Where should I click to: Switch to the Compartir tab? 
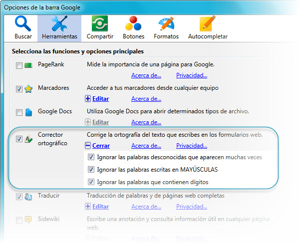100,28
